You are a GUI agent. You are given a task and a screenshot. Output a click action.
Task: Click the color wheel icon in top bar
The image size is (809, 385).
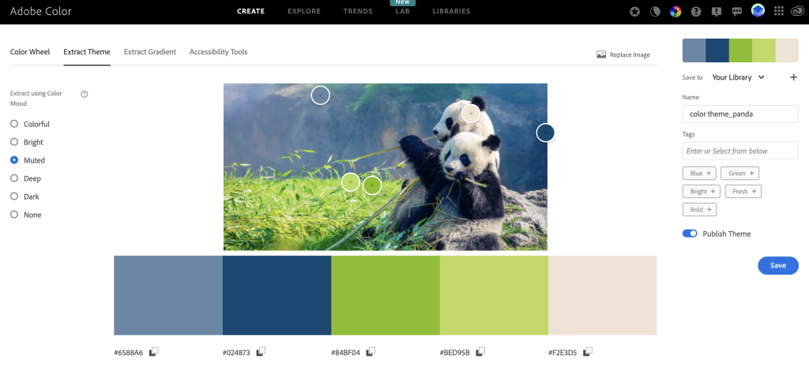point(675,11)
